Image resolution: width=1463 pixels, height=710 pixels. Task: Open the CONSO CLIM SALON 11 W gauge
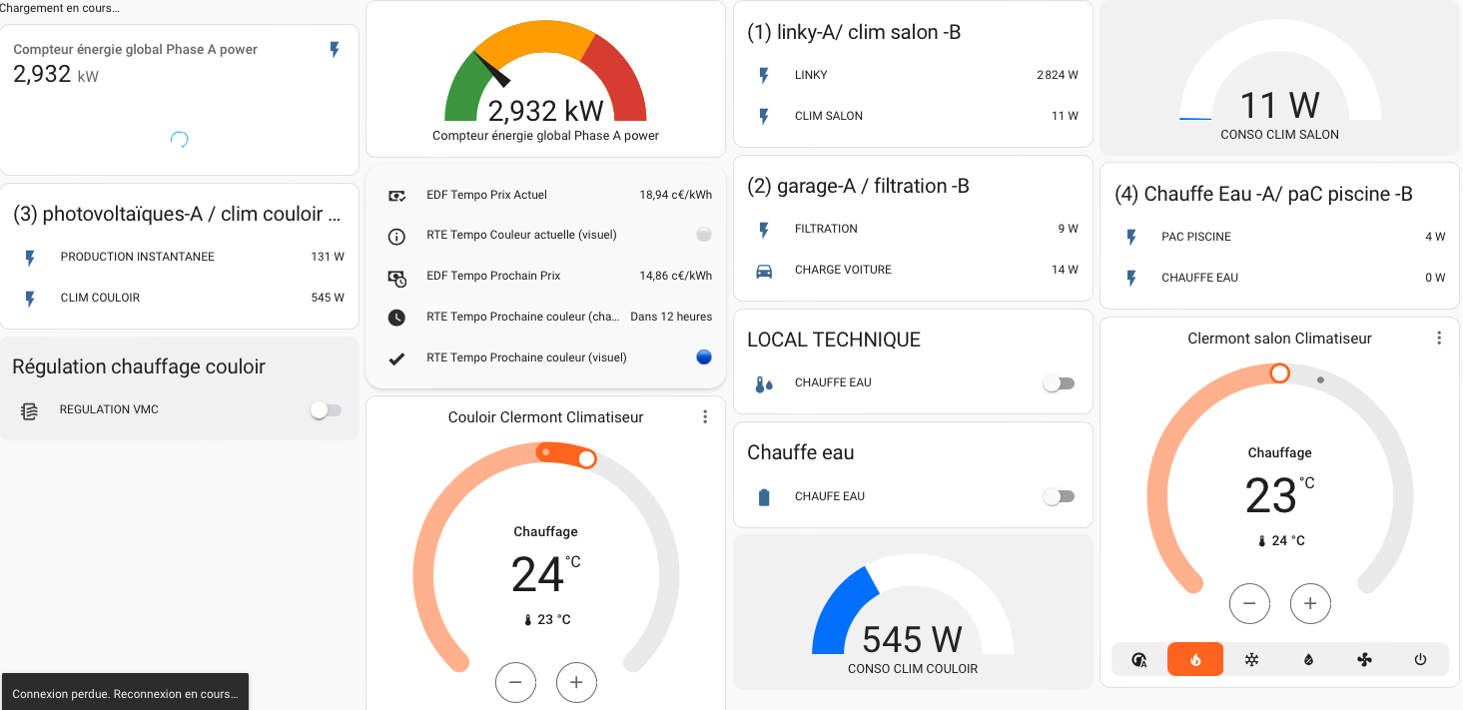(1279, 78)
